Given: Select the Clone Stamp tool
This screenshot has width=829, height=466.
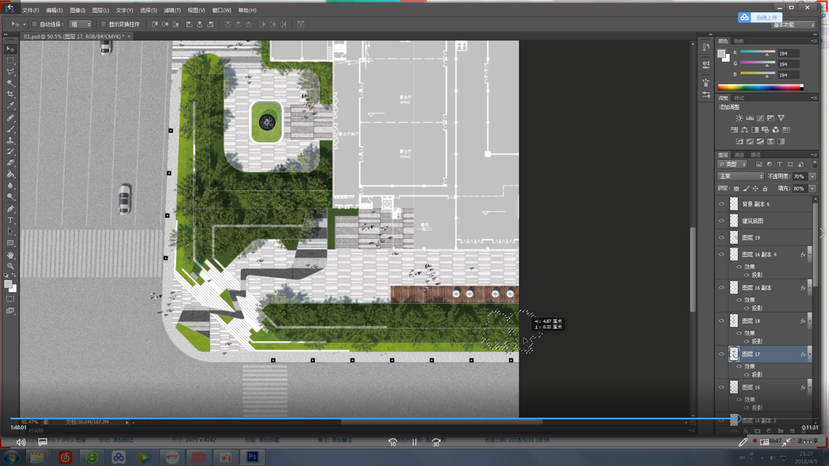Looking at the screenshot, I should (10, 140).
